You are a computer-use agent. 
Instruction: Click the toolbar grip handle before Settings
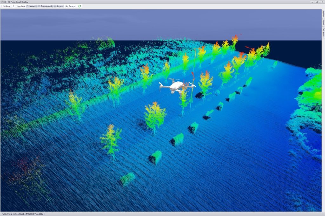pos(1,6)
